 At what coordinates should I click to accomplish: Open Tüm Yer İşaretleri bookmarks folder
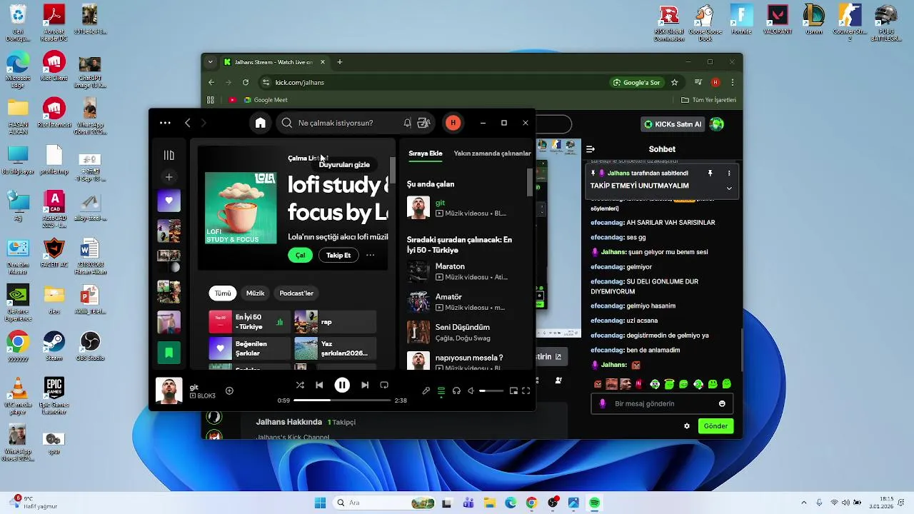pyautogui.click(x=708, y=100)
